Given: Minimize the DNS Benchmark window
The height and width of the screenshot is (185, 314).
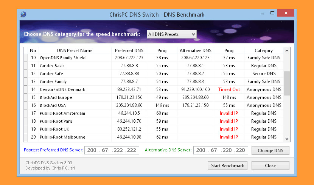Looking at the screenshot, I should (262, 14).
